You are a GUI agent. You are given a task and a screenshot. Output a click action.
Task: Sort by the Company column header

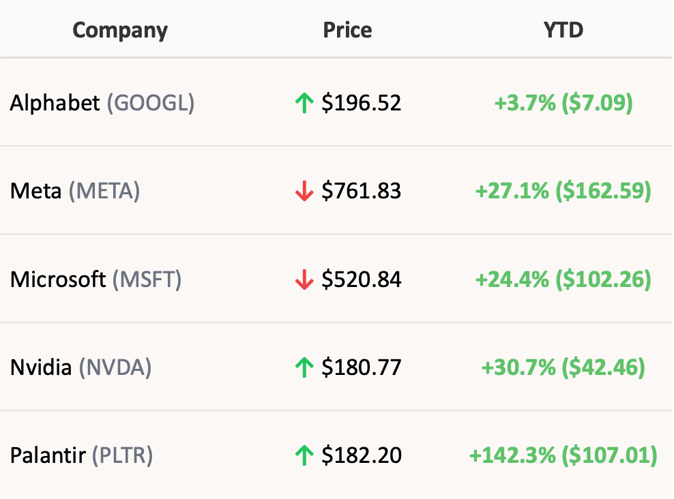[x=120, y=31]
